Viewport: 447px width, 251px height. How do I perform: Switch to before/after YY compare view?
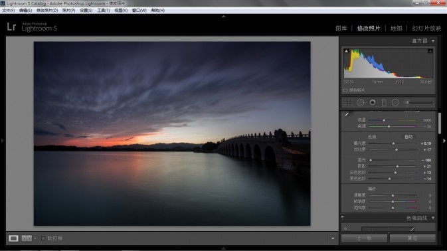tap(27, 238)
